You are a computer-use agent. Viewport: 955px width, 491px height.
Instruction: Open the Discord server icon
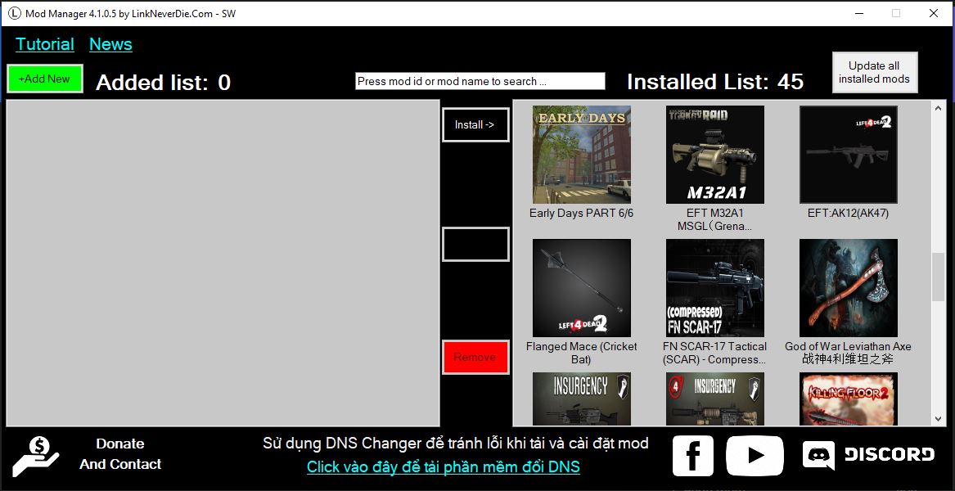coord(868,455)
